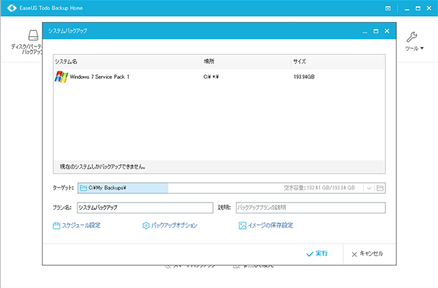Click the Windows logo icon in system list
The height and width of the screenshot is (288, 438).
click(x=61, y=77)
